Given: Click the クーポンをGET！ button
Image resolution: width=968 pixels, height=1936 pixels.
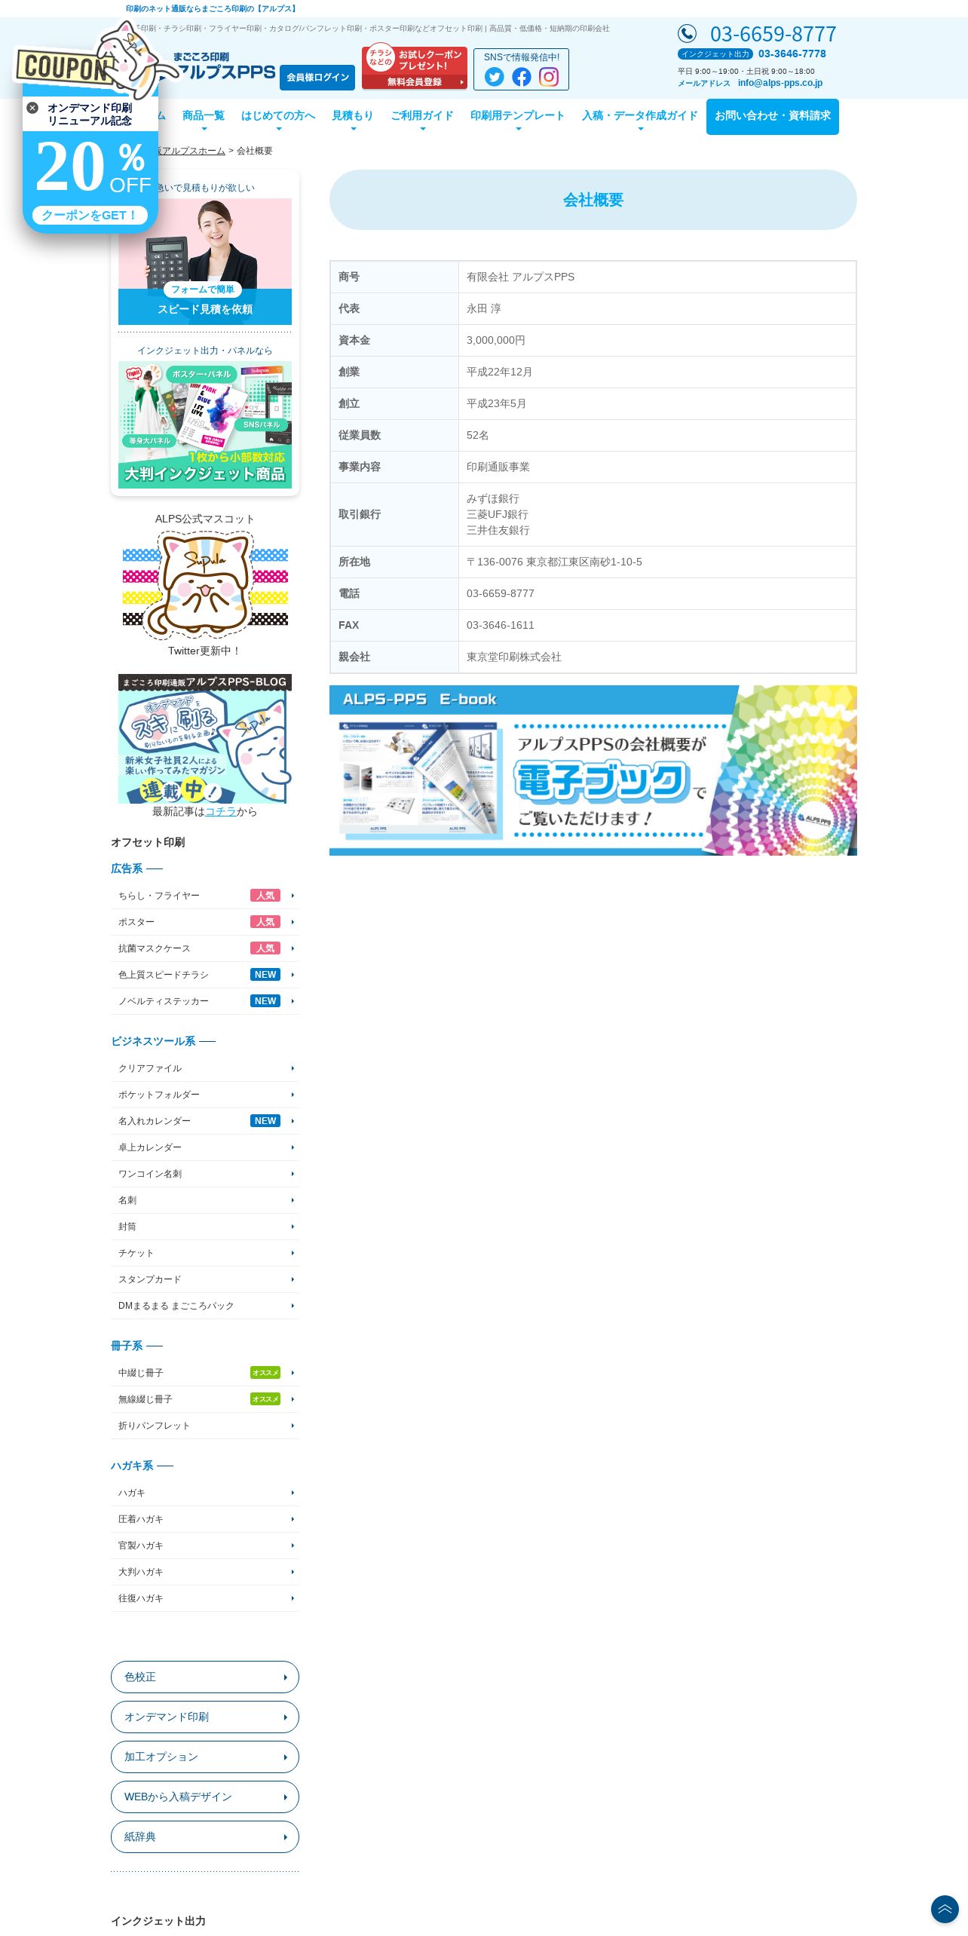Looking at the screenshot, I should point(90,215).
